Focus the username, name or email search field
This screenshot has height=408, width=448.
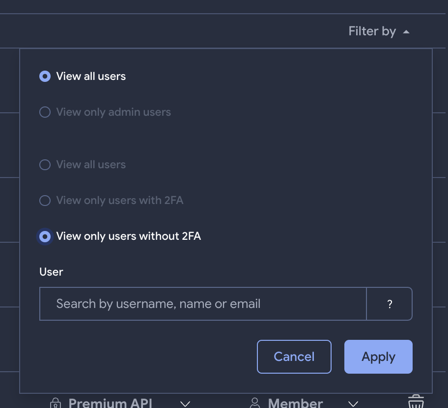coord(203,304)
